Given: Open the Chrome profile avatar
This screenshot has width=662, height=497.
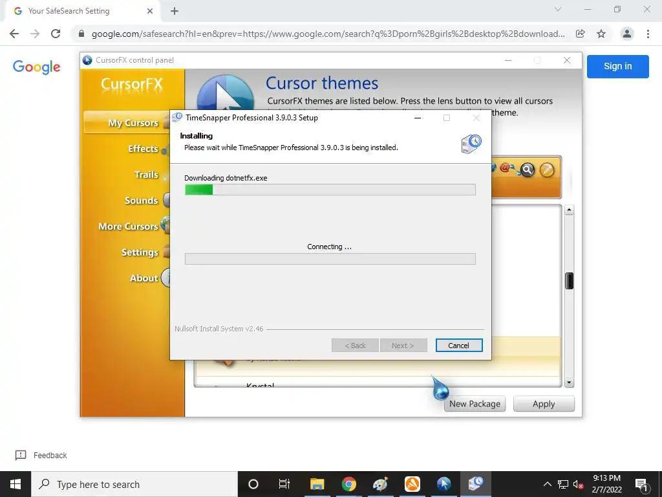Looking at the screenshot, I should pos(627,34).
